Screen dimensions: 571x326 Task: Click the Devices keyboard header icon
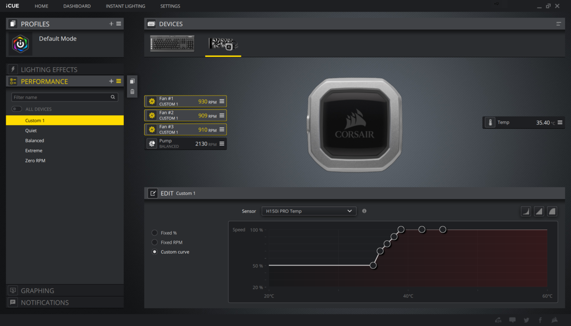(x=151, y=24)
